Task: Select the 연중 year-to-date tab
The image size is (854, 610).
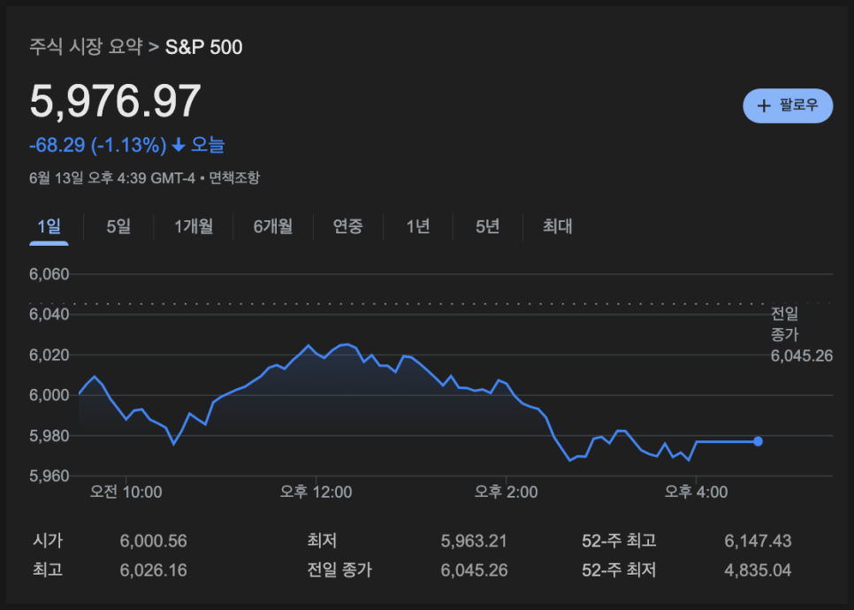Action: 347,226
